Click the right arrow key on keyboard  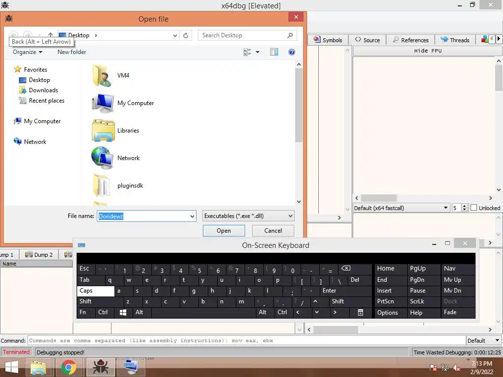point(335,313)
